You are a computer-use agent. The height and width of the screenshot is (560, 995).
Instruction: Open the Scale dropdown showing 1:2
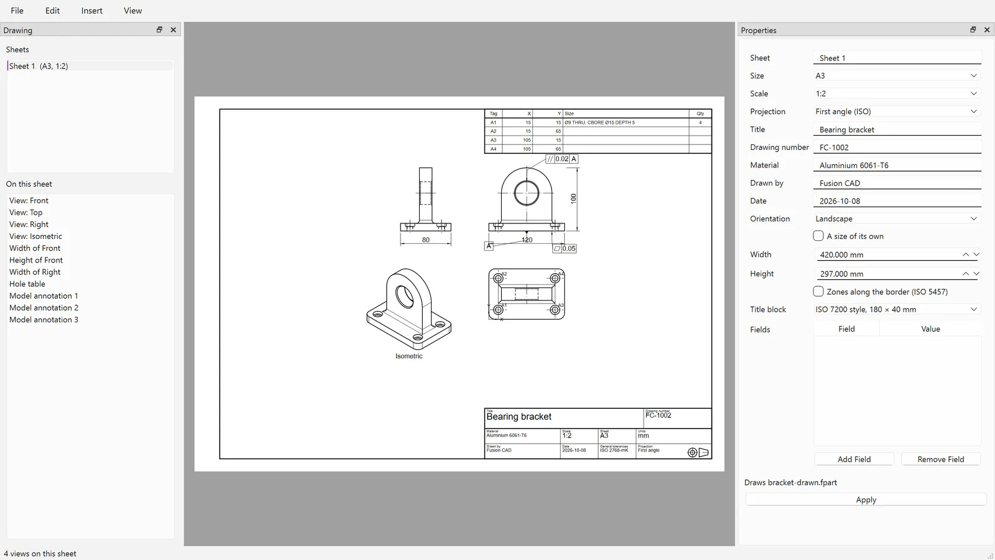point(897,94)
